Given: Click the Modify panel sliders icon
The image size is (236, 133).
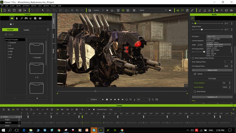Looking at the screenshot, I should (x=193, y=18).
